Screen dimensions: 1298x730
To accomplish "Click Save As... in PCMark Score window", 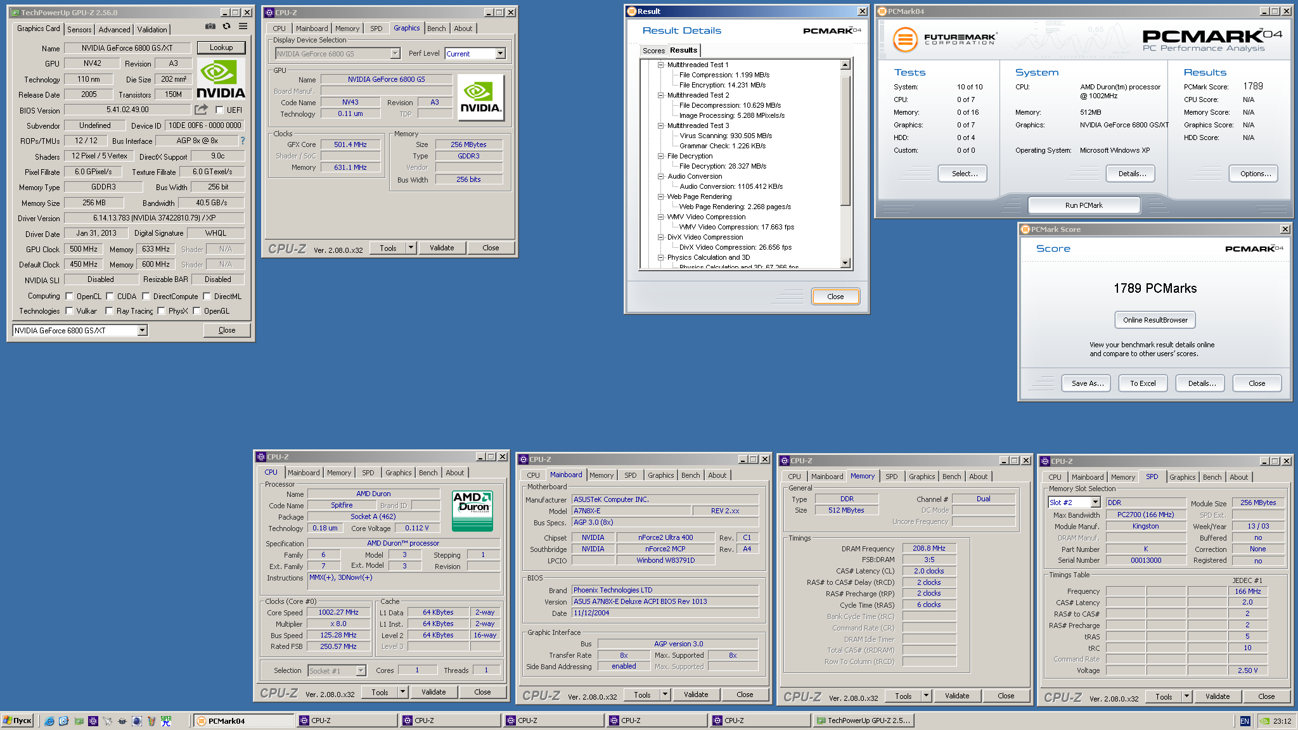I will point(1087,383).
